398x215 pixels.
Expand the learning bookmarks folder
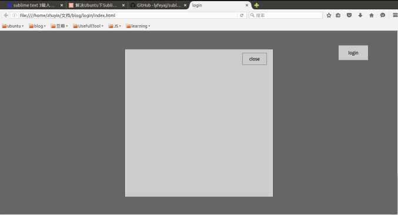(x=138, y=26)
